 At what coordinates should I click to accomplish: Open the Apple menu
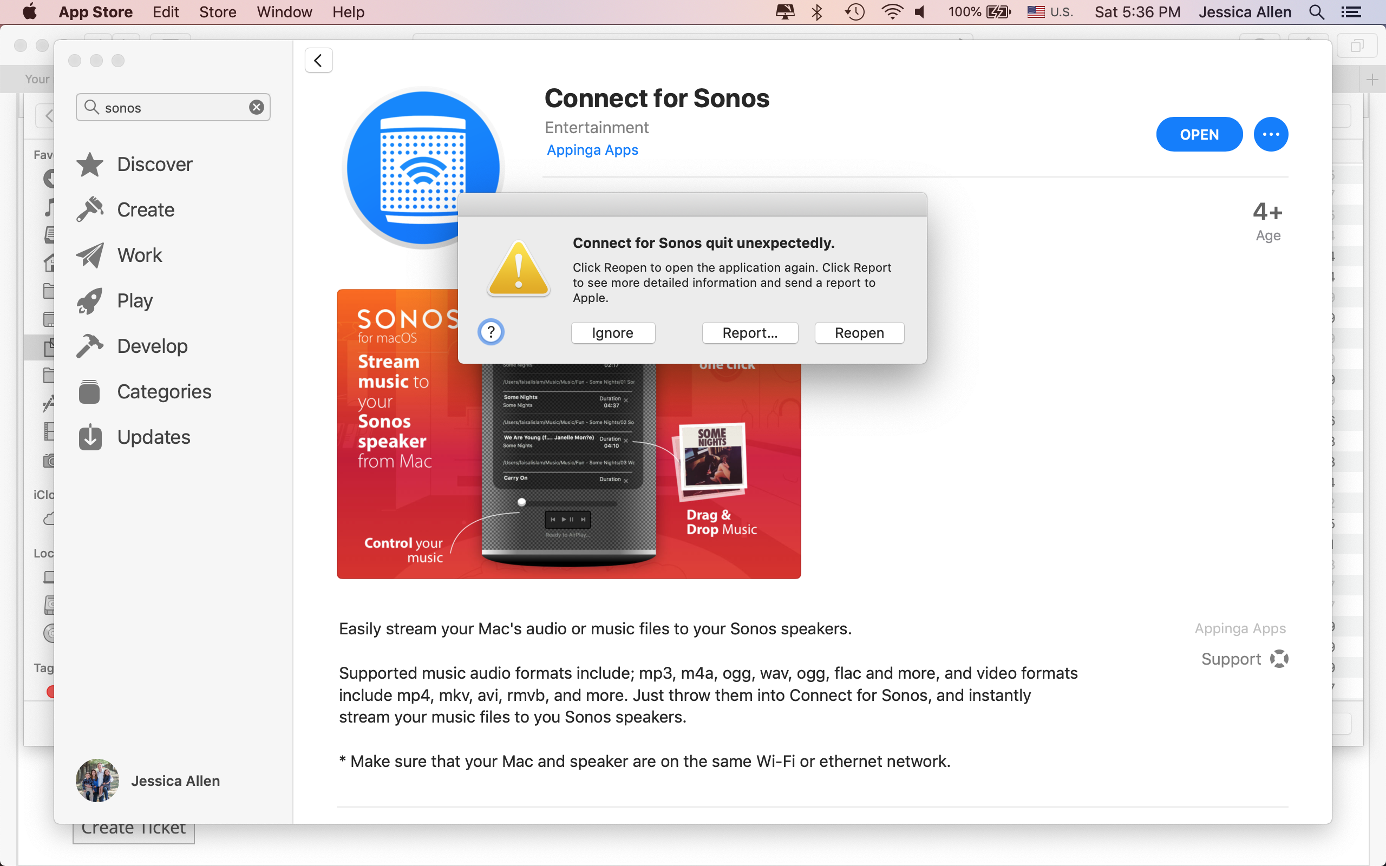[x=30, y=12]
